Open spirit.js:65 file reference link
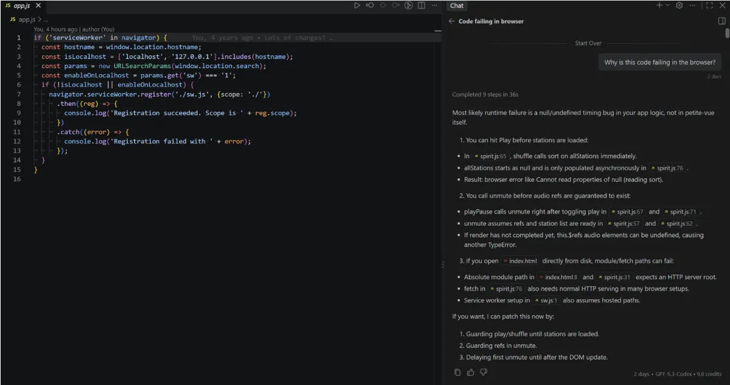The image size is (730, 385). click(x=491, y=156)
